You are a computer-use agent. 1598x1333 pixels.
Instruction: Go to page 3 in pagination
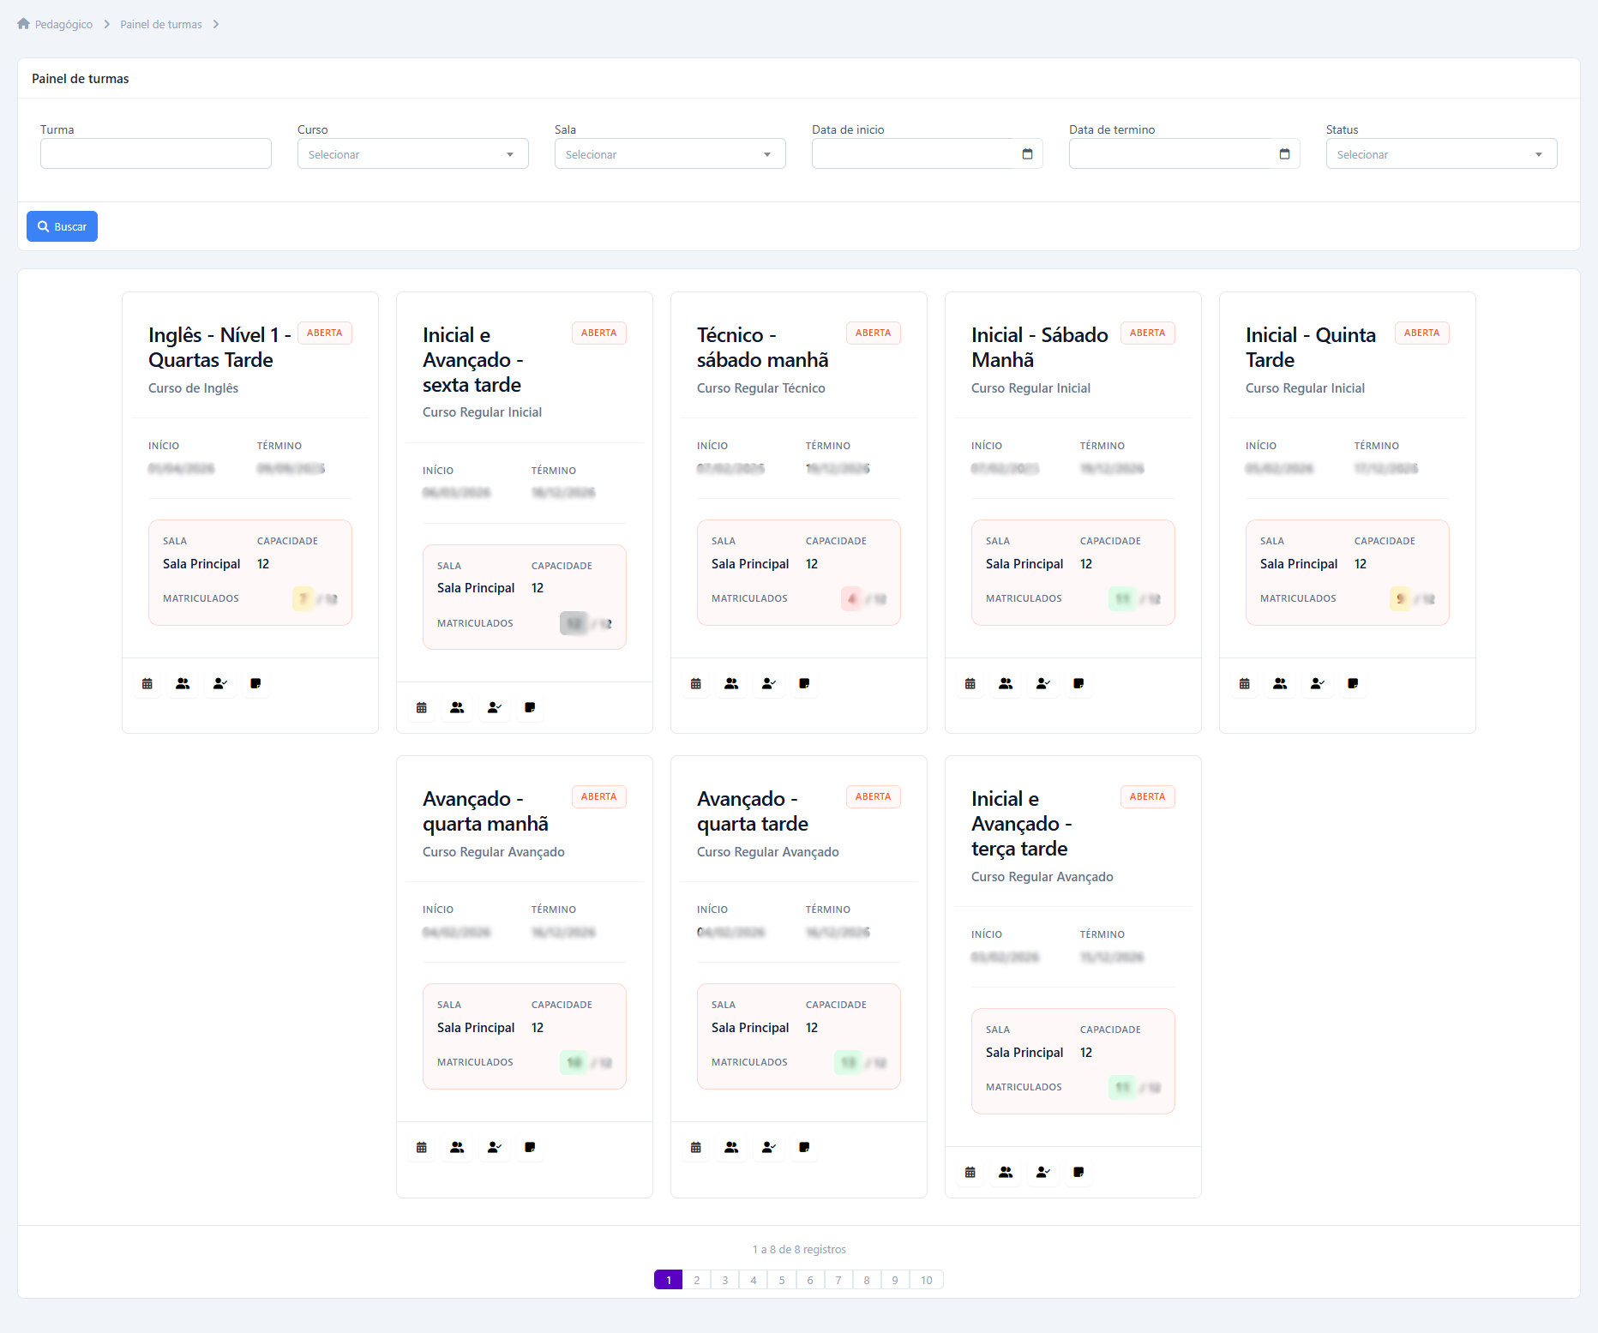coord(724,1279)
